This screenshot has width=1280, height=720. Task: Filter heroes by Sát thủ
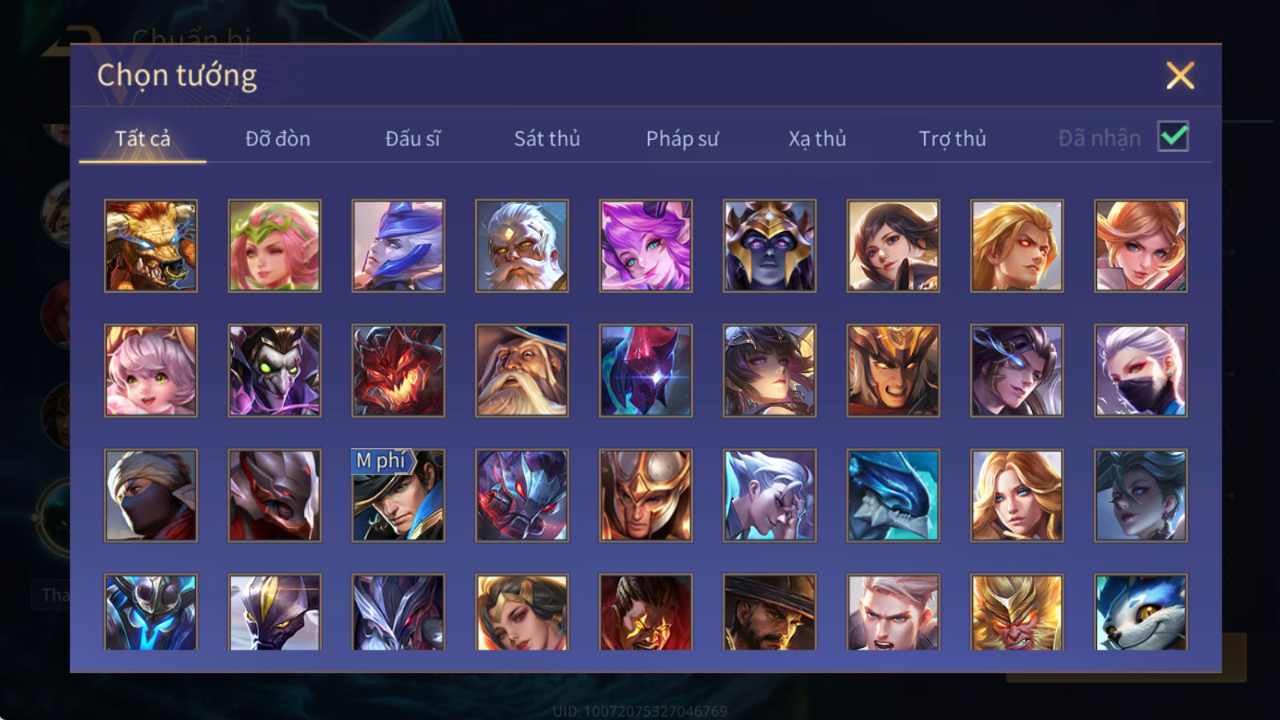[x=547, y=138]
